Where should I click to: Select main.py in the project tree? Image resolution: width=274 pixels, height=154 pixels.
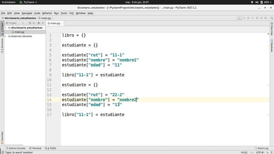coord(19,32)
